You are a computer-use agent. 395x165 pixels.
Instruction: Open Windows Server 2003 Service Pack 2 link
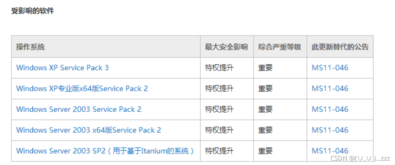point(78,109)
